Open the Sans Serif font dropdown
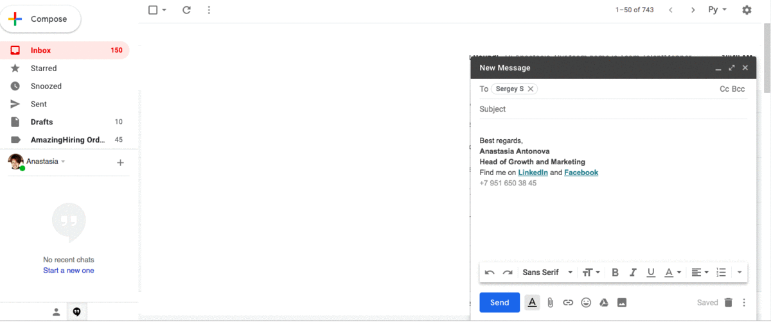This screenshot has height=322, width=771. [x=547, y=273]
